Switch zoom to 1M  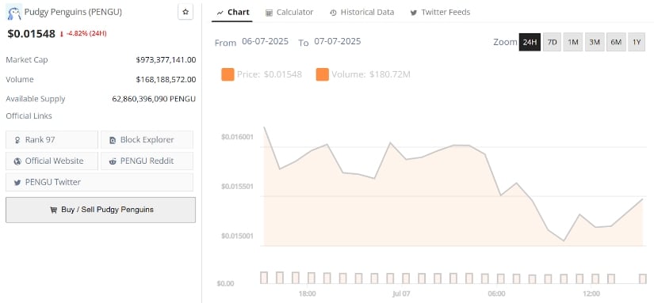(x=573, y=42)
